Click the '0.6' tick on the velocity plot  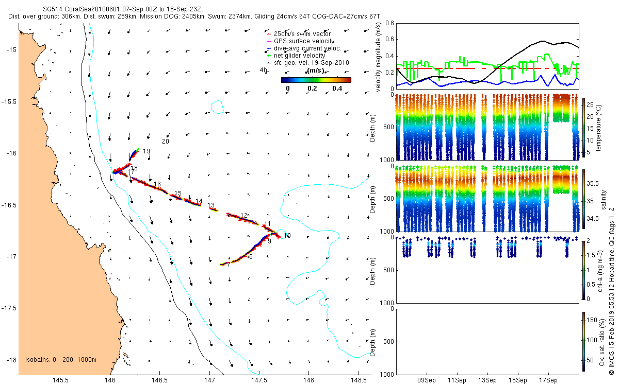tap(389, 40)
